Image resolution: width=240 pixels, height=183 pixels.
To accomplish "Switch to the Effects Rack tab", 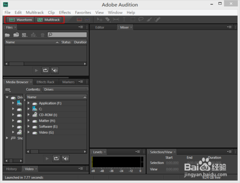I will tap(46, 82).
